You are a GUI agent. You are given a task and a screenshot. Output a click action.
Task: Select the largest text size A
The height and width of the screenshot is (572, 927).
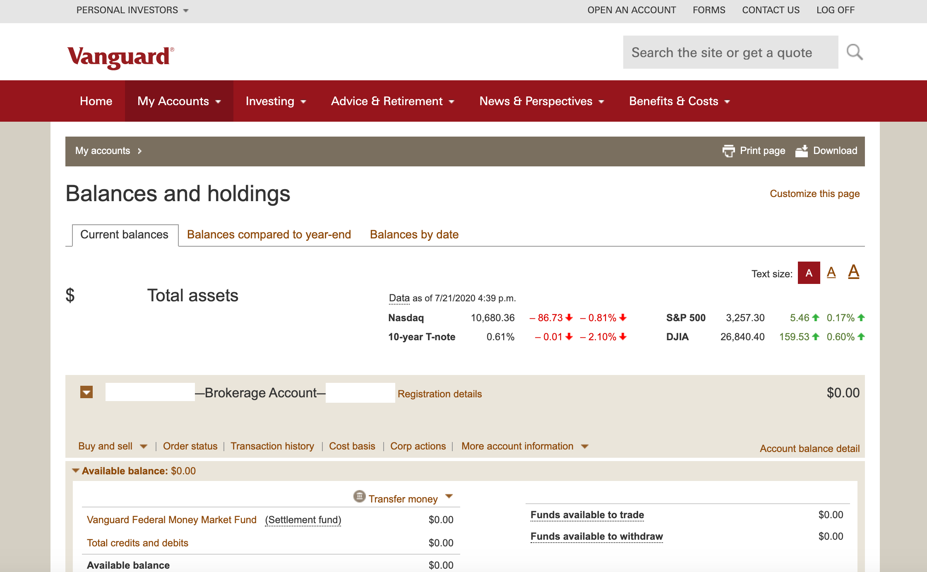tap(853, 272)
